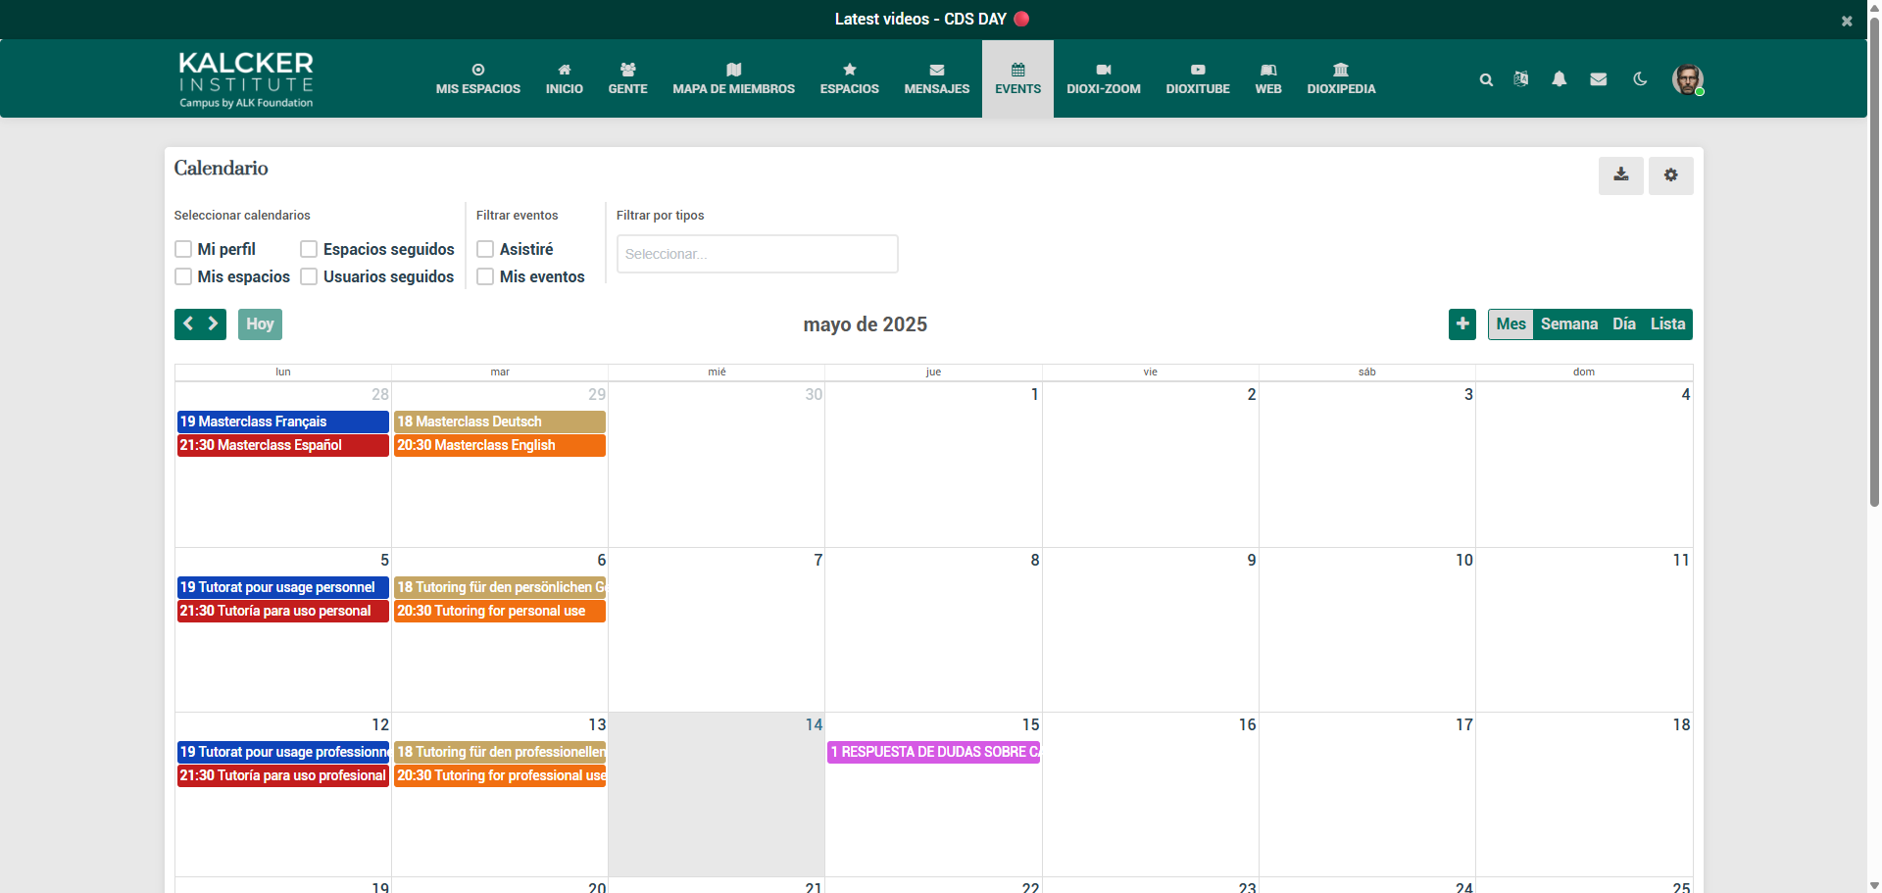The image size is (1882, 893).
Task: Click the page vertical scrollbar
Action: [1874, 294]
